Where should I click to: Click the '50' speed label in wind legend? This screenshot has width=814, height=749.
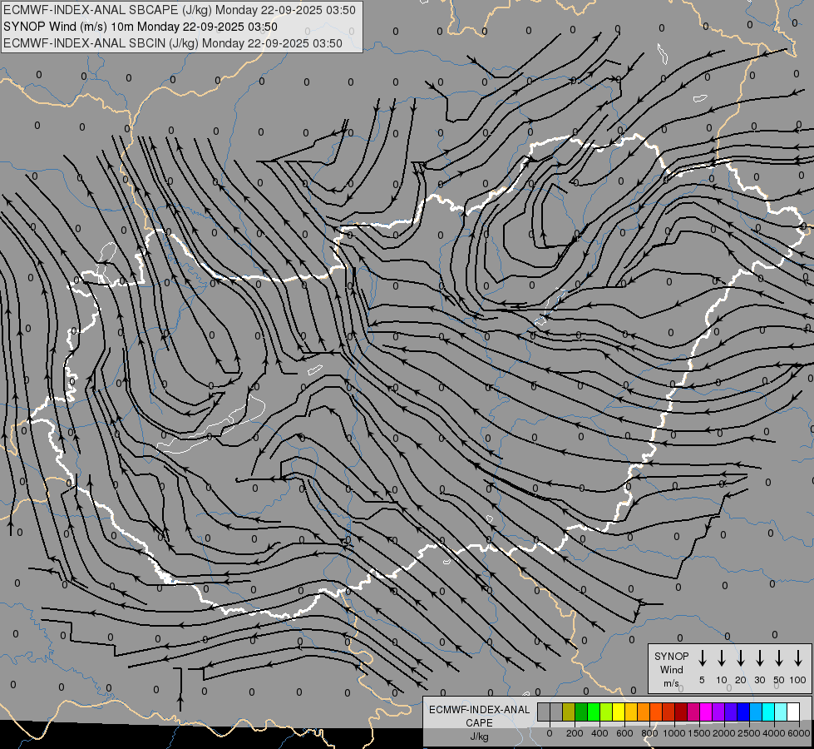pyautogui.click(x=779, y=680)
